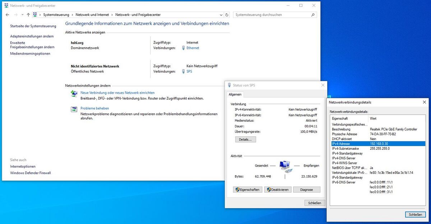431x224 pixels.
Task: Open recent locations dropdown arrow
Action: pyautogui.click(x=22, y=15)
